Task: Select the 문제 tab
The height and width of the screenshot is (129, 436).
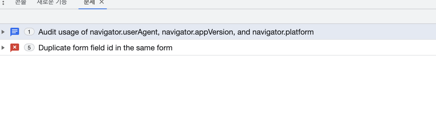Action: pos(89,2)
